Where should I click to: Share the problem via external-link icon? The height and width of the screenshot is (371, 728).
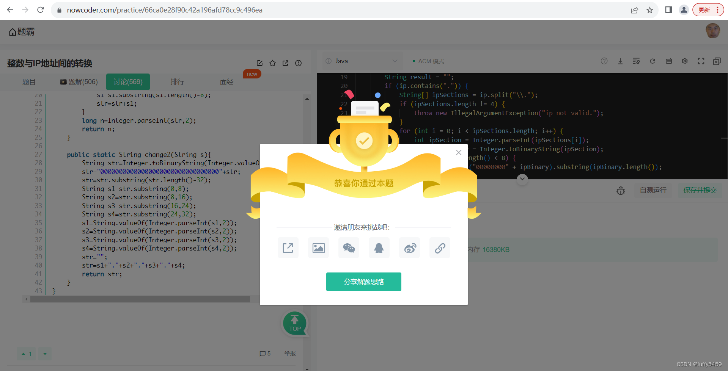tap(285, 63)
